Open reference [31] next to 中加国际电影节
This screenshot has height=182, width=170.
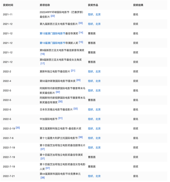60,118
